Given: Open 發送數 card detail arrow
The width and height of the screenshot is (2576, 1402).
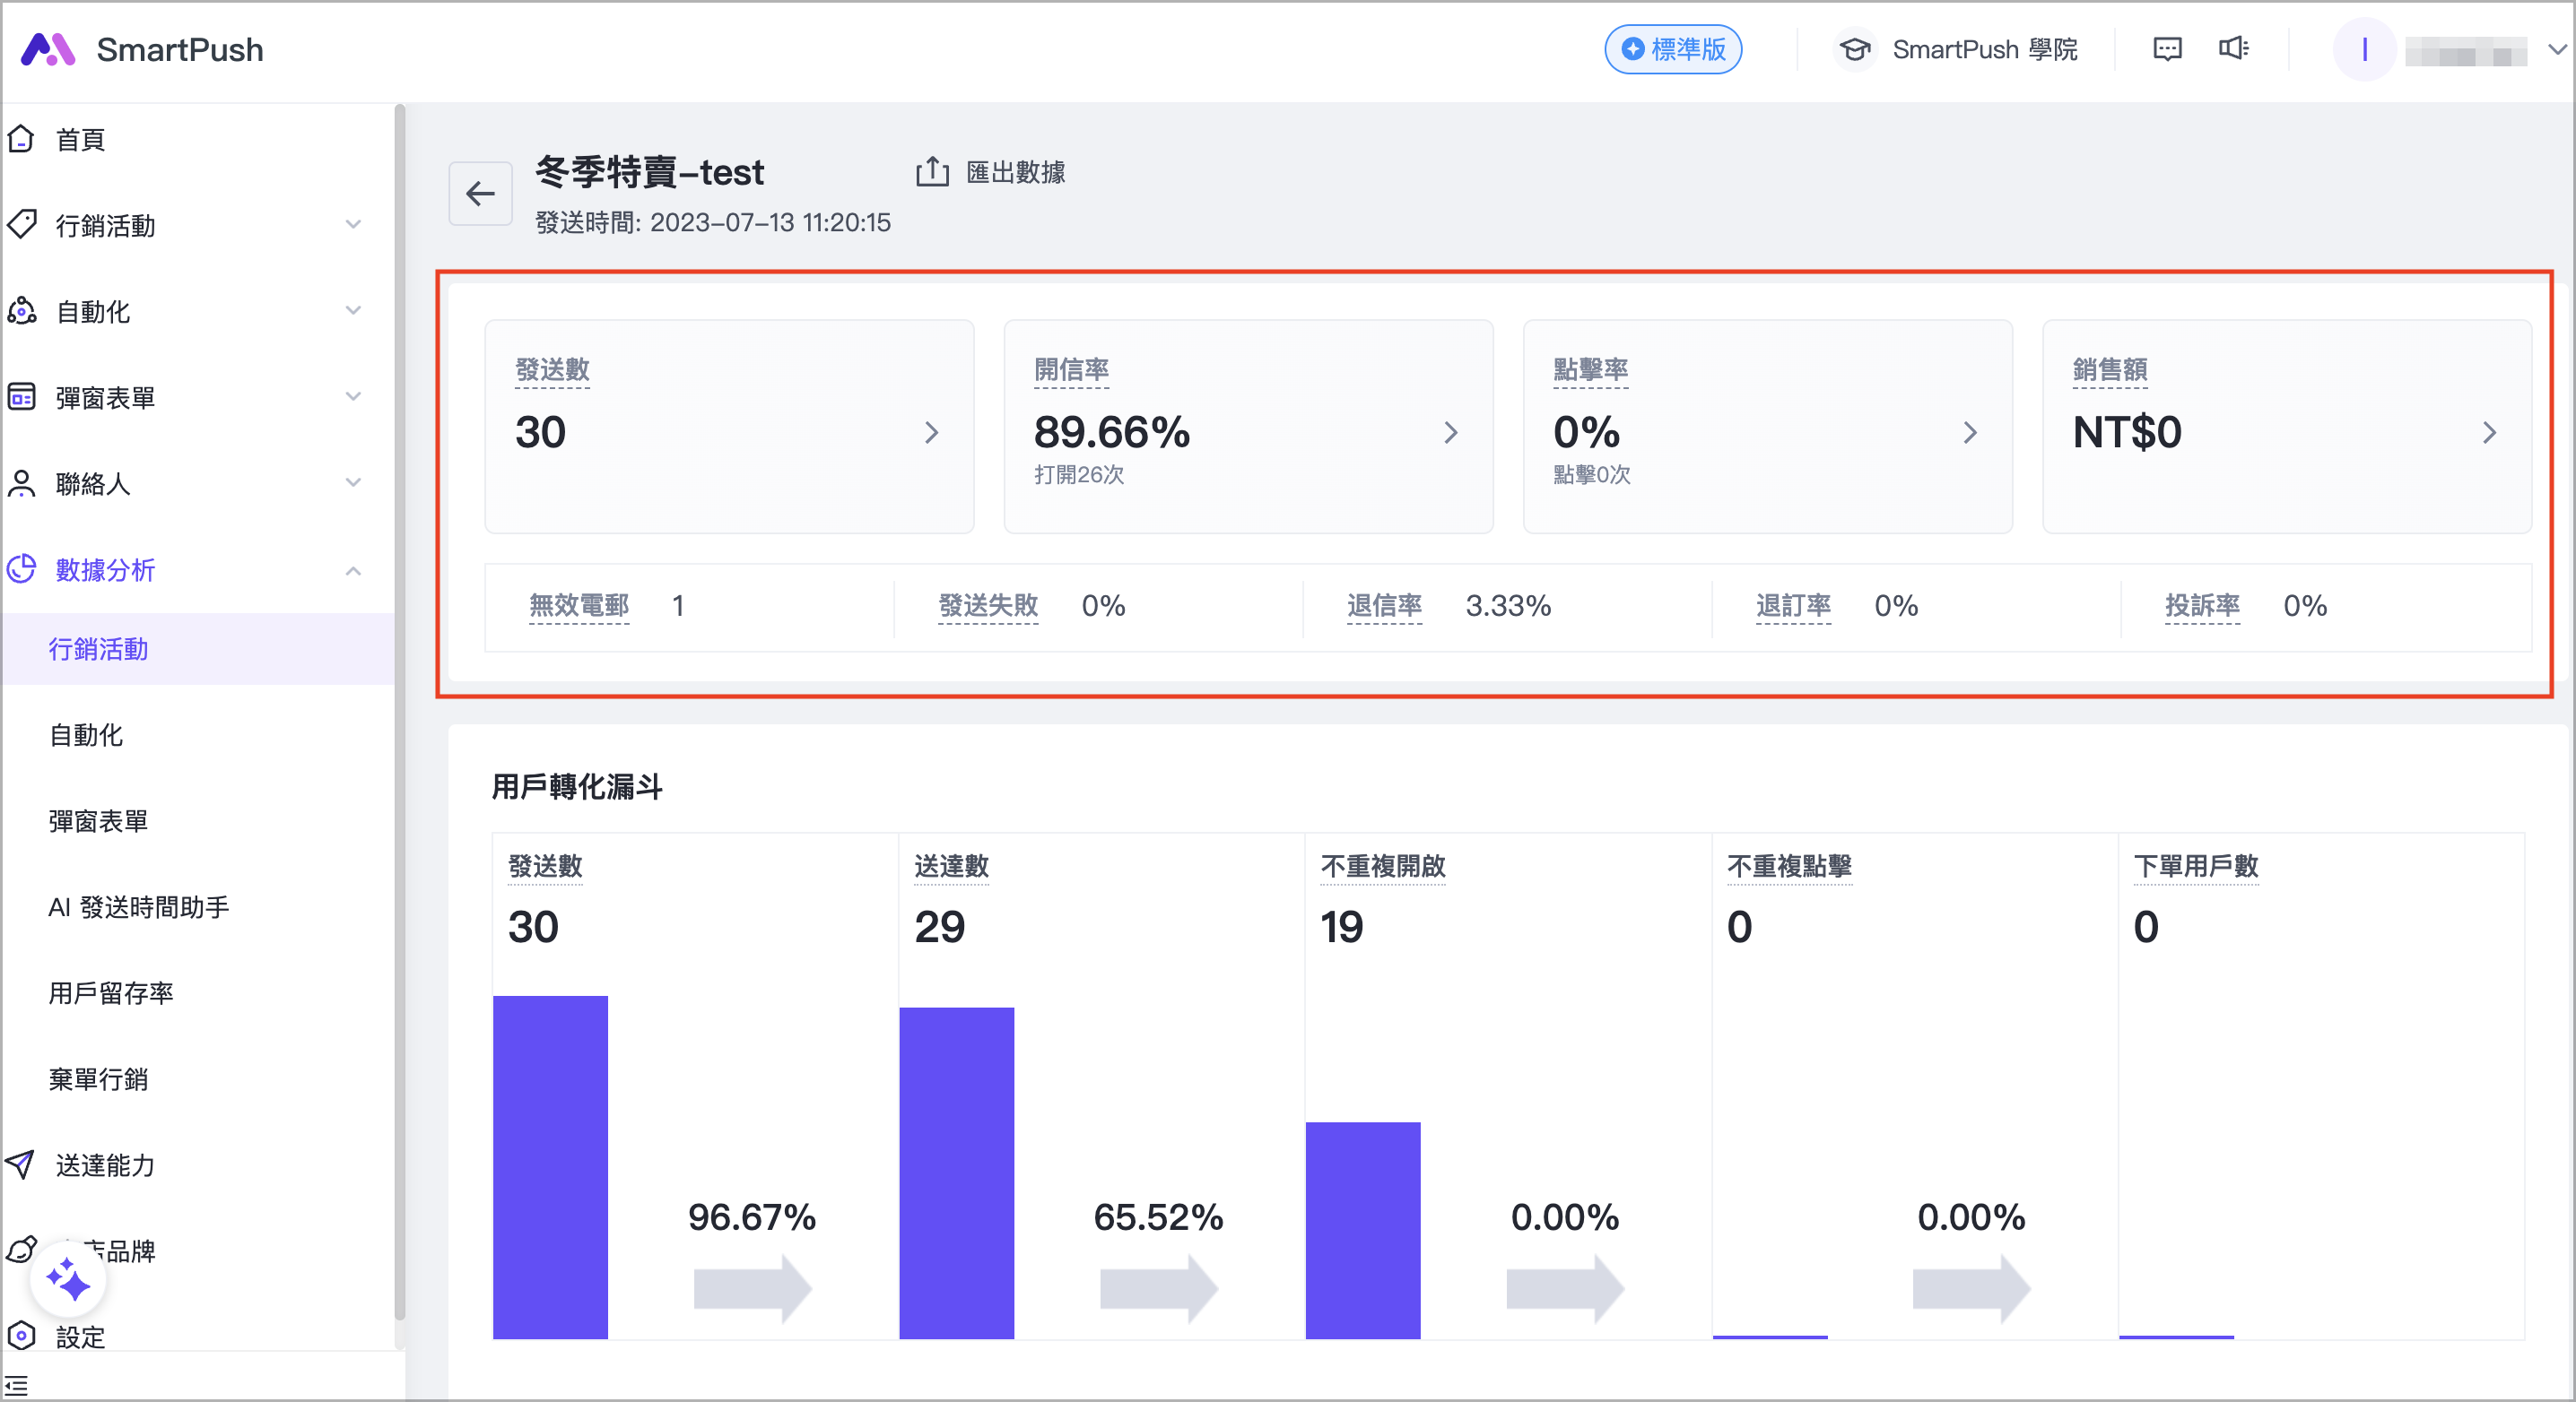Looking at the screenshot, I should pos(931,433).
